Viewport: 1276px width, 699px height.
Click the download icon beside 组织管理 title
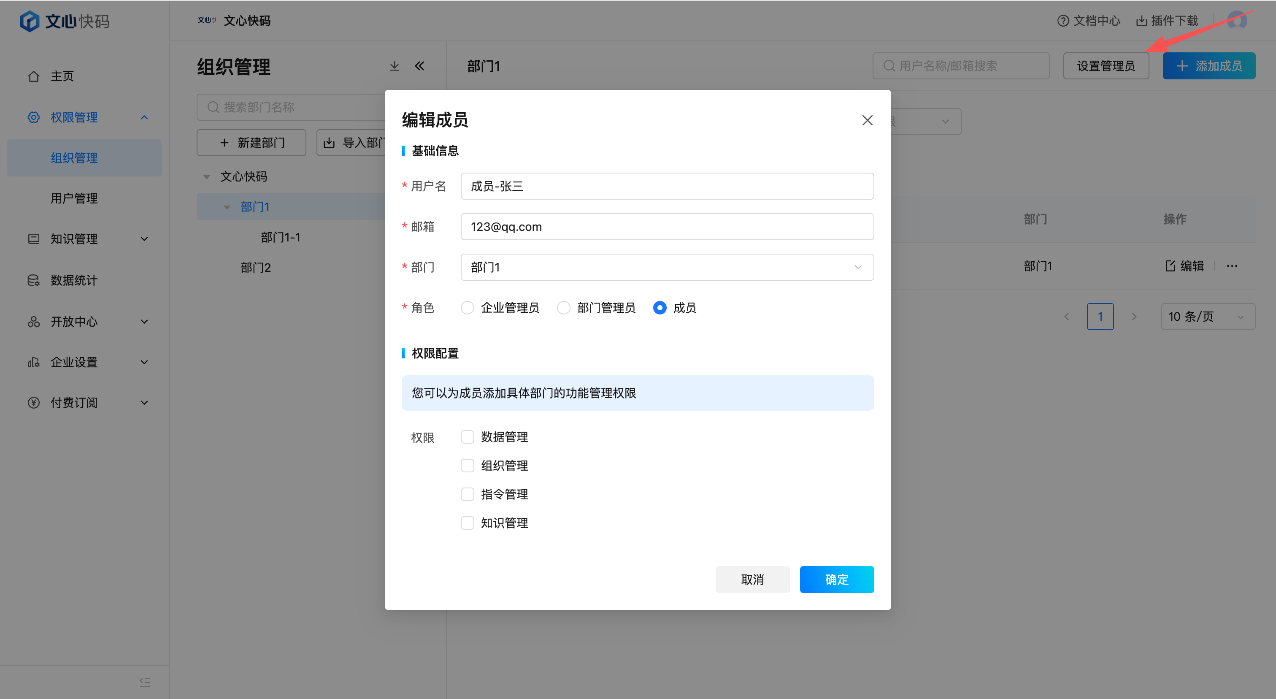(394, 66)
